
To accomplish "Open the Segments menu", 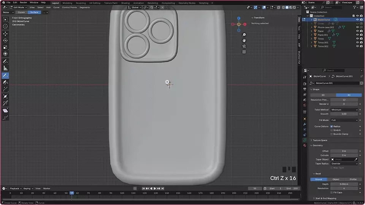I will click(x=84, y=8).
